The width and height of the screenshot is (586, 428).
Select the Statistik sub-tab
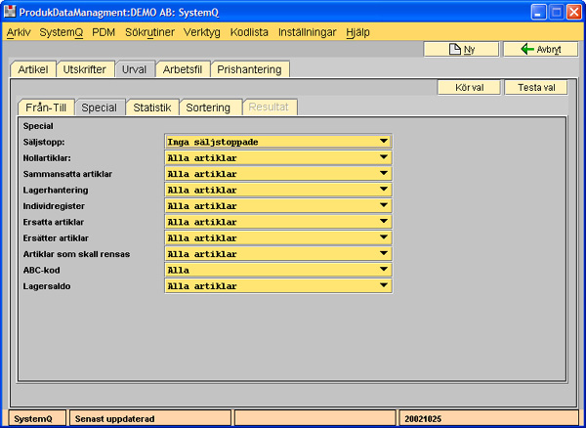[151, 107]
